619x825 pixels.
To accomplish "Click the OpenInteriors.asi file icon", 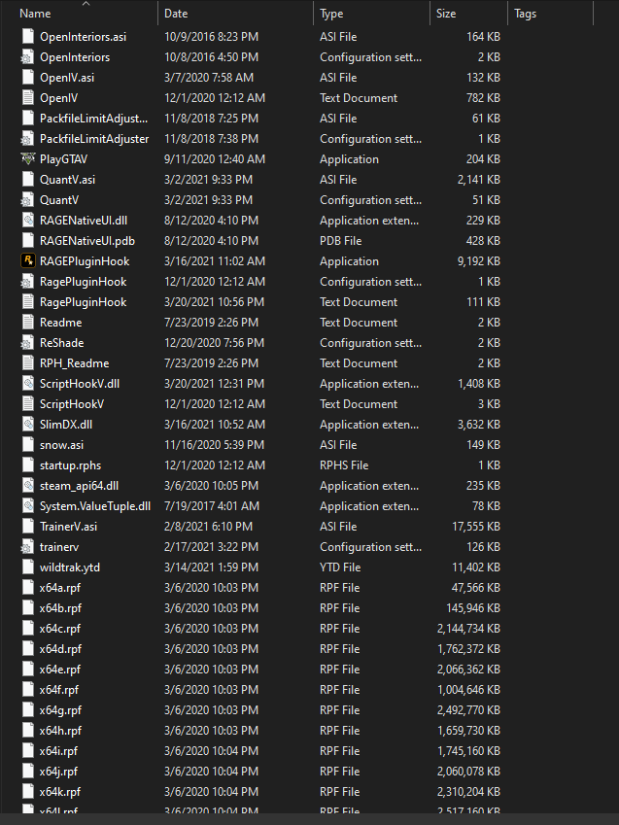I will coord(28,36).
